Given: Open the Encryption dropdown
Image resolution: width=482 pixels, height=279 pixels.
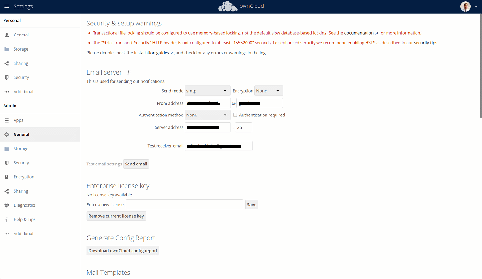Looking at the screenshot, I should coord(268,91).
